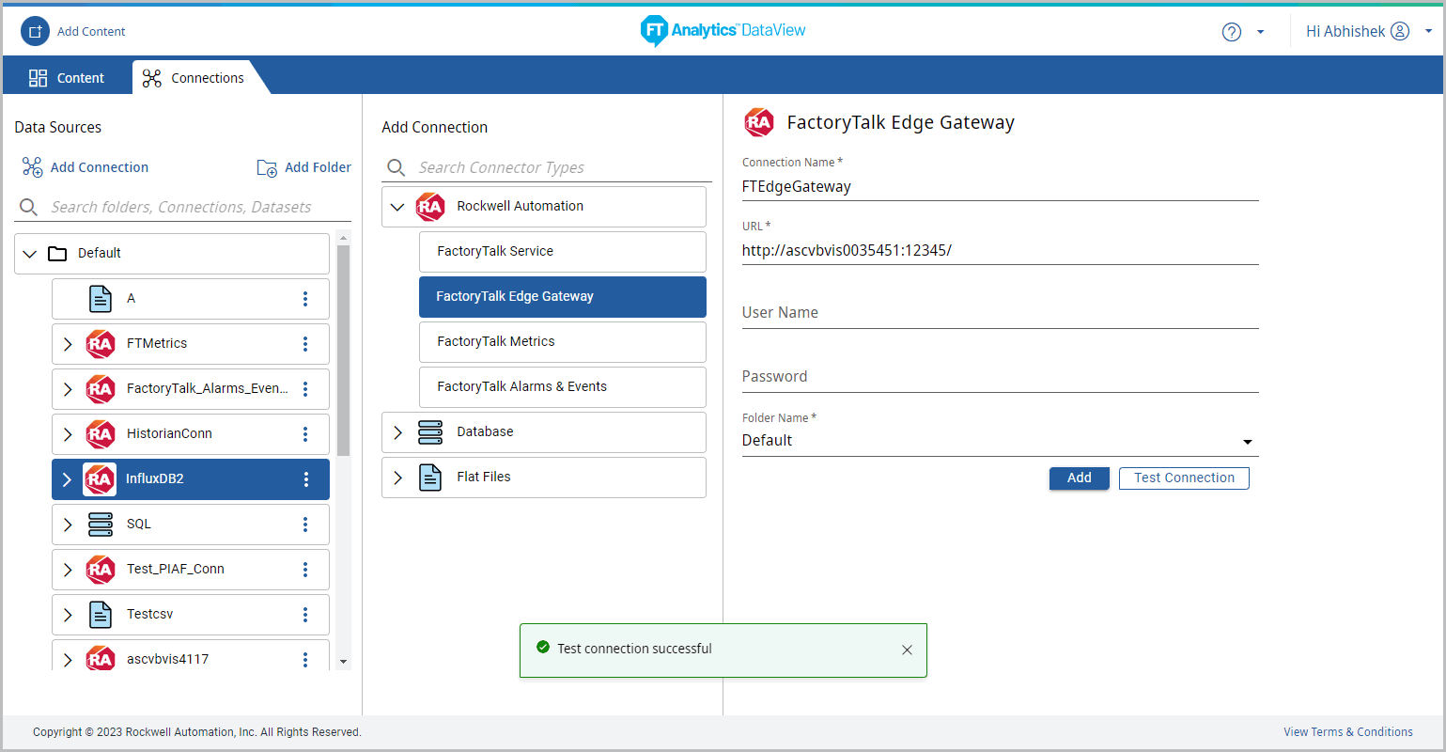Select the Test_PIAF_Conn tree item
Screen dimensions: 1446x752
tap(191, 570)
